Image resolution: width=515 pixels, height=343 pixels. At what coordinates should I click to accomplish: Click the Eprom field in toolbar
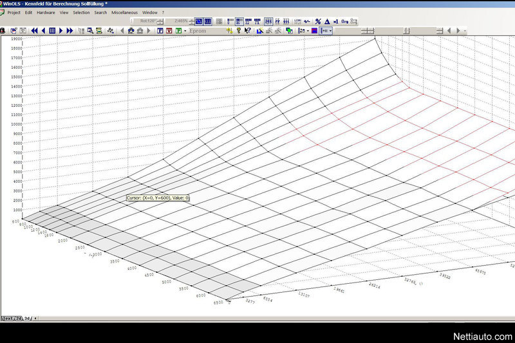tap(200, 30)
